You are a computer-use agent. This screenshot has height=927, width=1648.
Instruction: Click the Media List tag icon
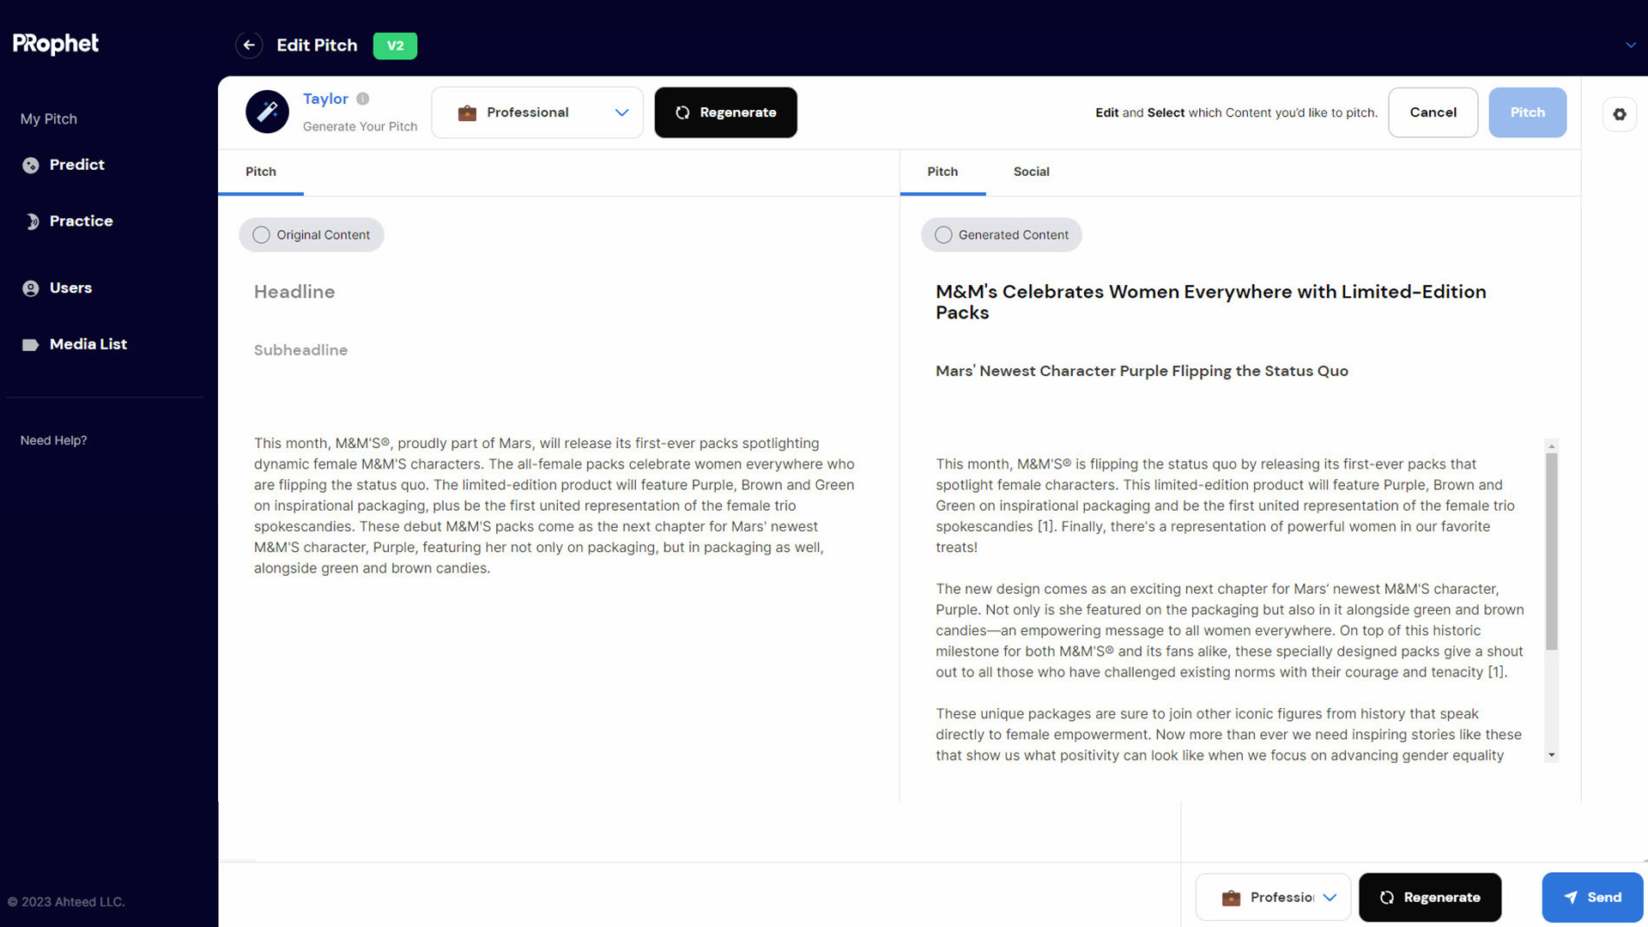(31, 344)
